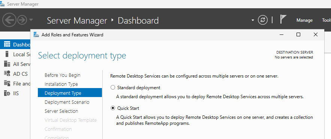The width and height of the screenshot is (331, 139).
Task: Click the Standard deployment description text
Action: point(210,97)
